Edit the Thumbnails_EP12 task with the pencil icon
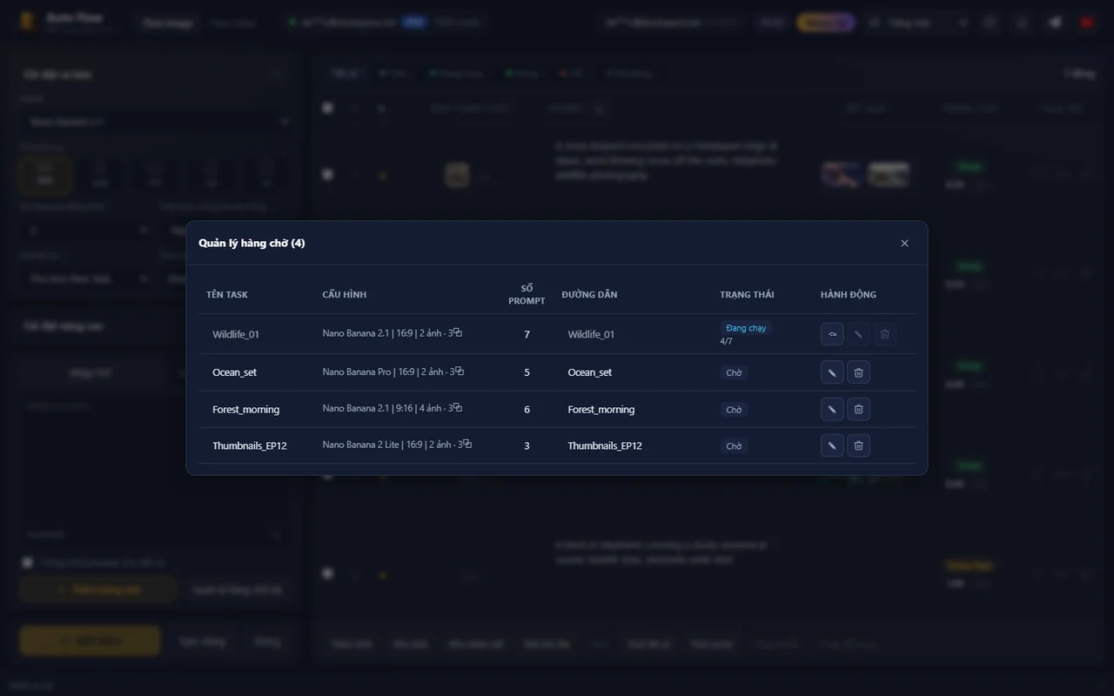 tap(832, 445)
